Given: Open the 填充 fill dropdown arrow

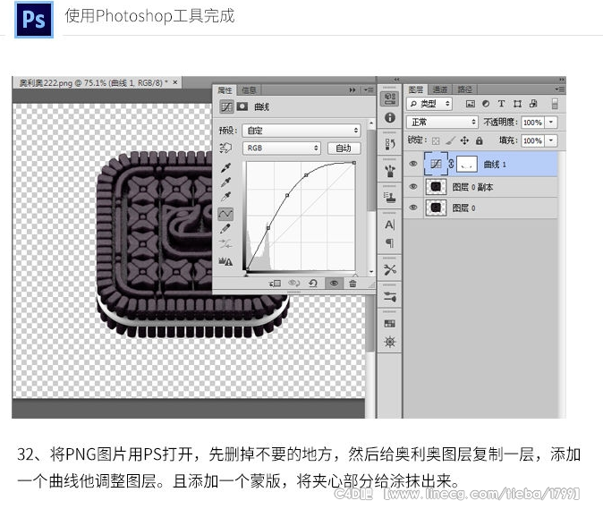Looking at the screenshot, I should click(x=551, y=140).
